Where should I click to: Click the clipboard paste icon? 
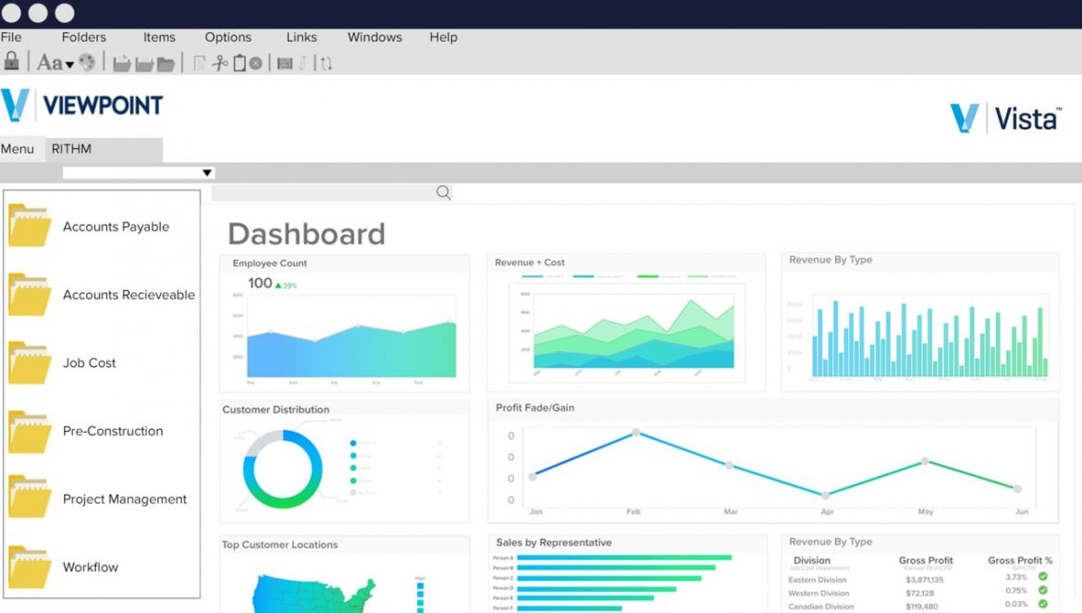pyautogui.click(x=239, y=61)
